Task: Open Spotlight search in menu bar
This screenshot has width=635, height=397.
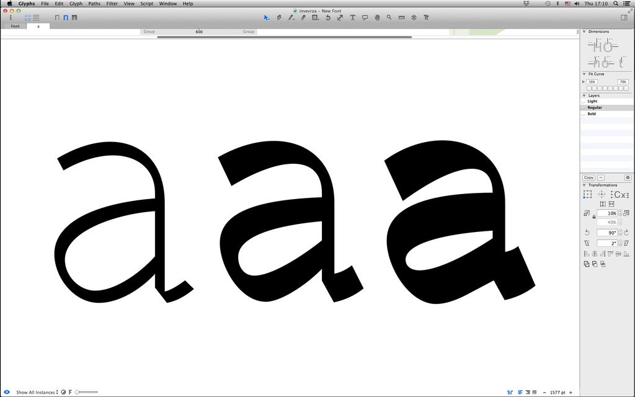Action: tap(616, 4)
